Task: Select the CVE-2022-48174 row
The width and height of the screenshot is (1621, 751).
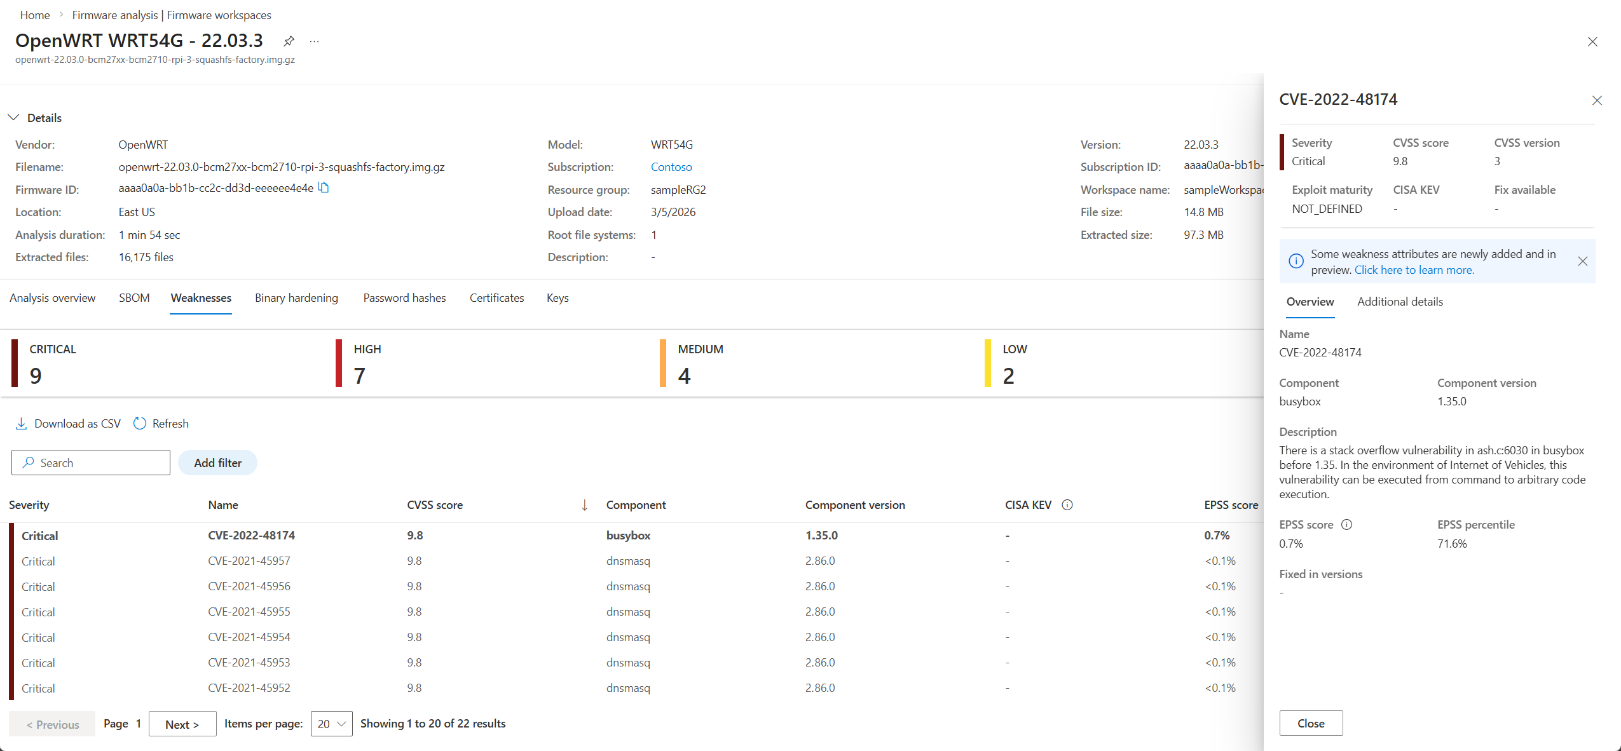Action: pyautogui.click(x=636, y=536)
